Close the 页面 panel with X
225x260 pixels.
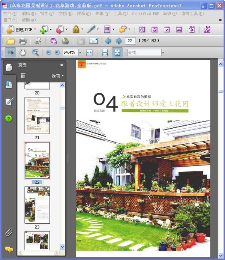62,65
